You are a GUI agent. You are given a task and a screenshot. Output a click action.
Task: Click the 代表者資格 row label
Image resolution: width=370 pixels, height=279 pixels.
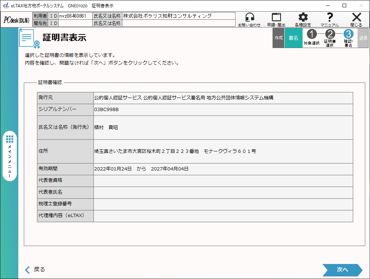(65, 181)
